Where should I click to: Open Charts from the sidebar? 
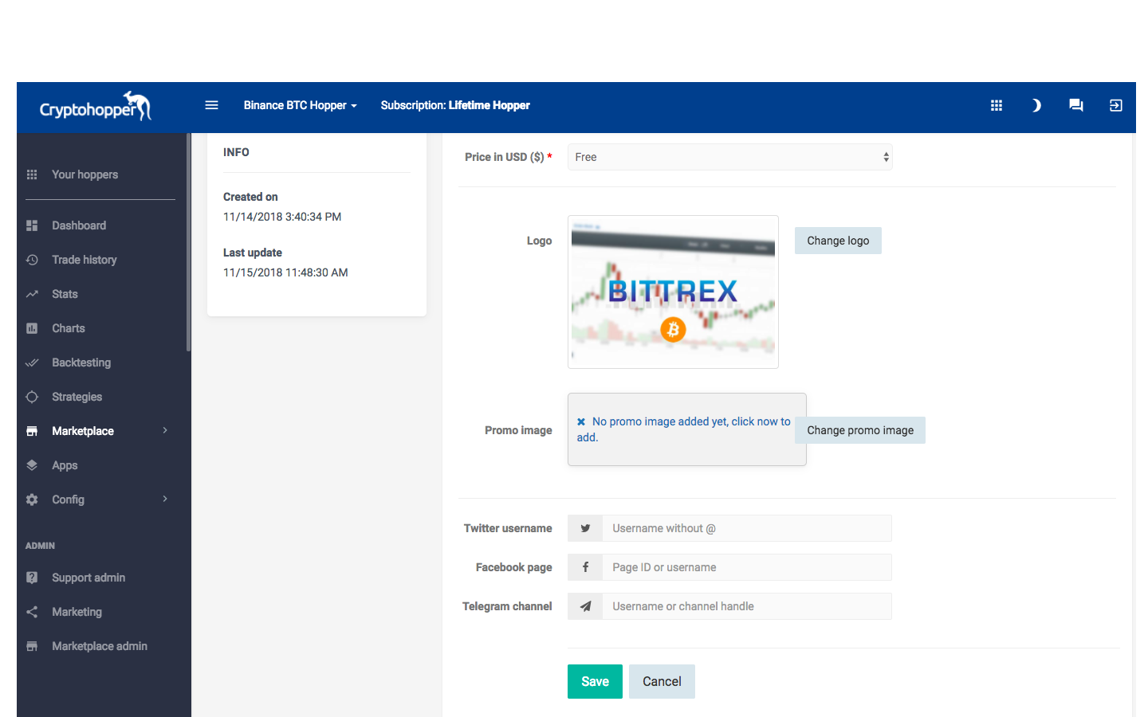point(68,328)
